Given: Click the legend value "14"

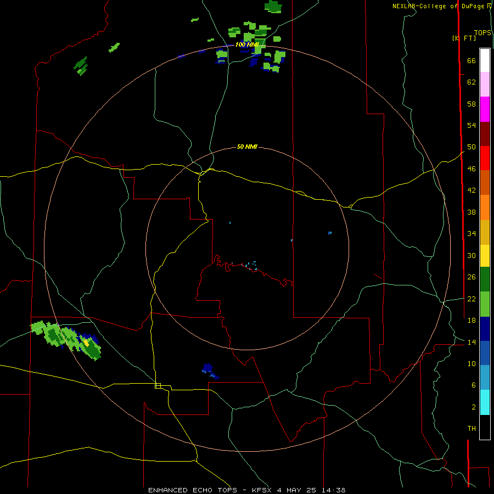Looking at the screenshot, I should click(471, 342).
